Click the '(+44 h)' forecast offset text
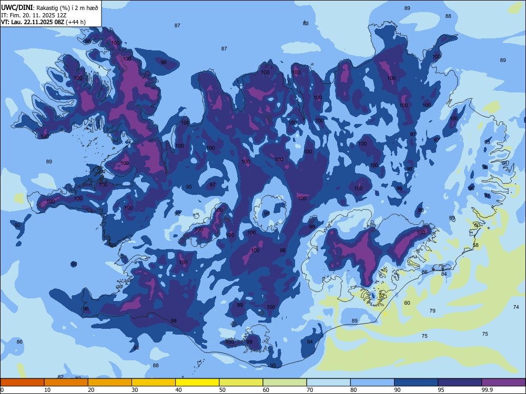526x394 pixels. pos(76,22)
